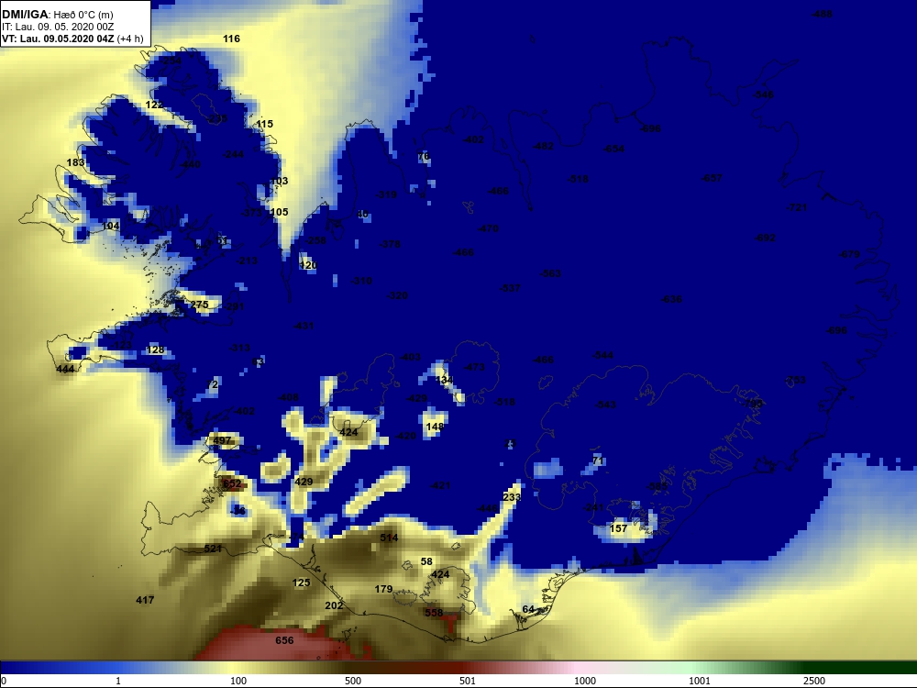
Task: Select the map value '64'
Action: (x=528, y=609)
